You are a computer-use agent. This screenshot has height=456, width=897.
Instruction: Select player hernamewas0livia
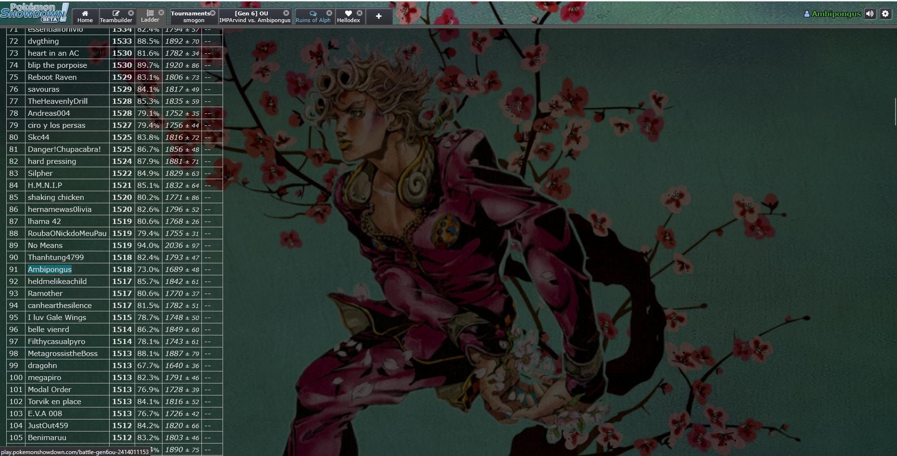[x=60, y=210]
